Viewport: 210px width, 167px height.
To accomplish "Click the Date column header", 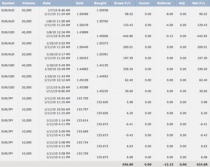I will [x=47, y=3].
